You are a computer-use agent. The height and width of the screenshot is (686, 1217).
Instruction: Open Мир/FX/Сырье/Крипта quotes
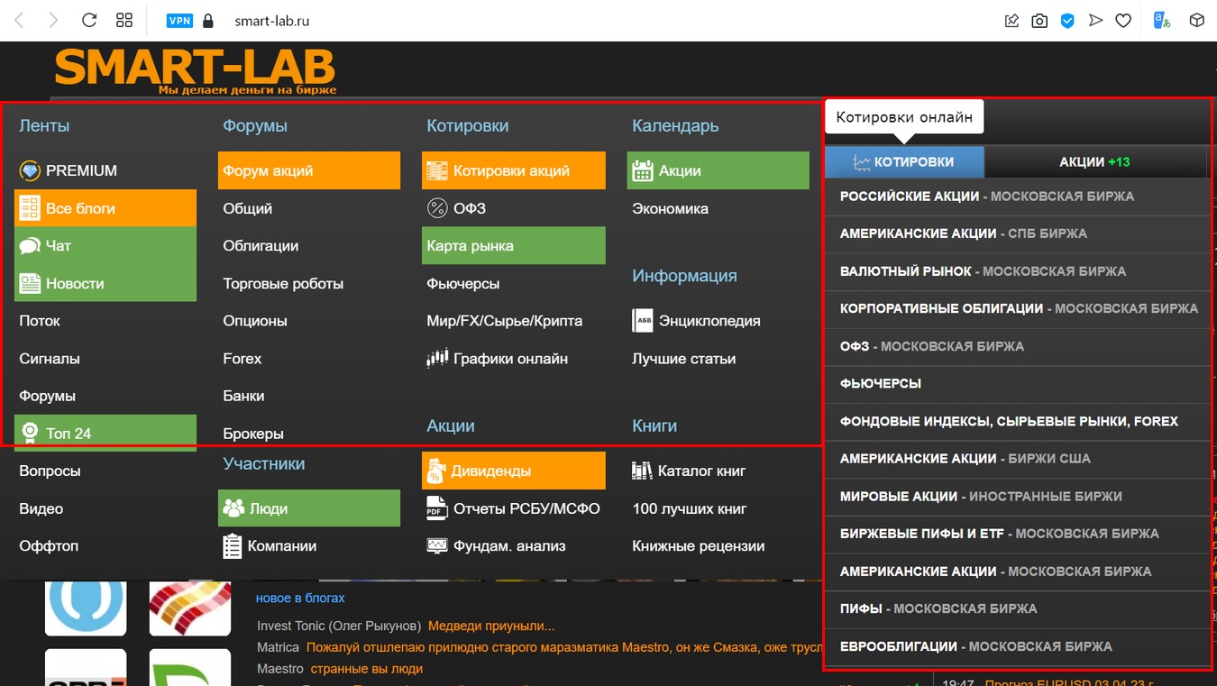[x=505, y=320]
